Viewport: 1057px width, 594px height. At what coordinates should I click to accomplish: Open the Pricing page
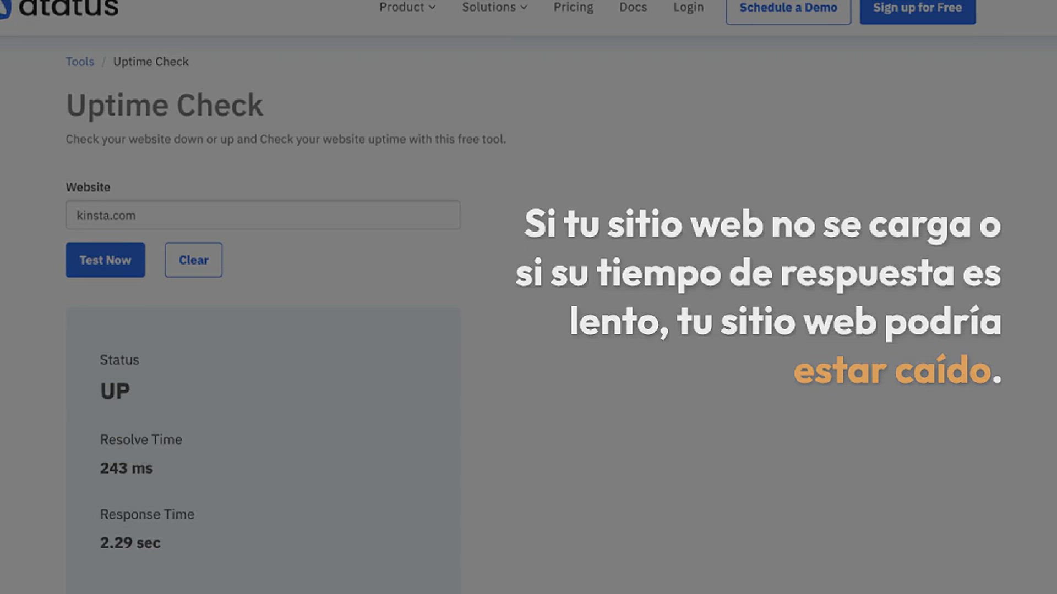point(573,8)
